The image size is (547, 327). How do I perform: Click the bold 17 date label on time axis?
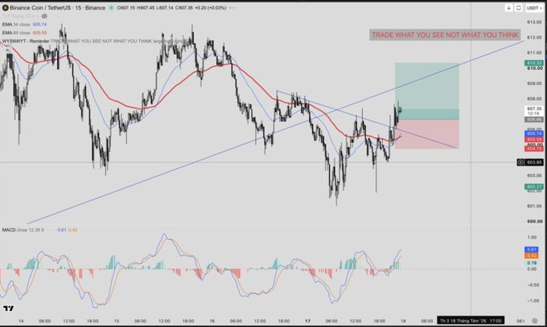tap(307, 321)
